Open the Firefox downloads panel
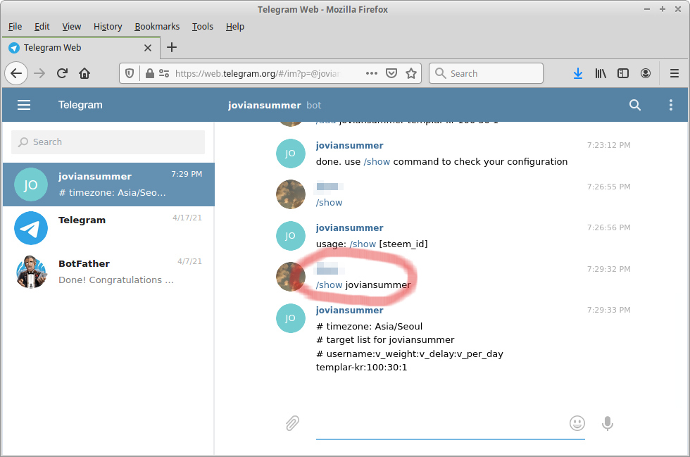The height and width of the screenshot is (457, 690). click(x=578, y=73)
